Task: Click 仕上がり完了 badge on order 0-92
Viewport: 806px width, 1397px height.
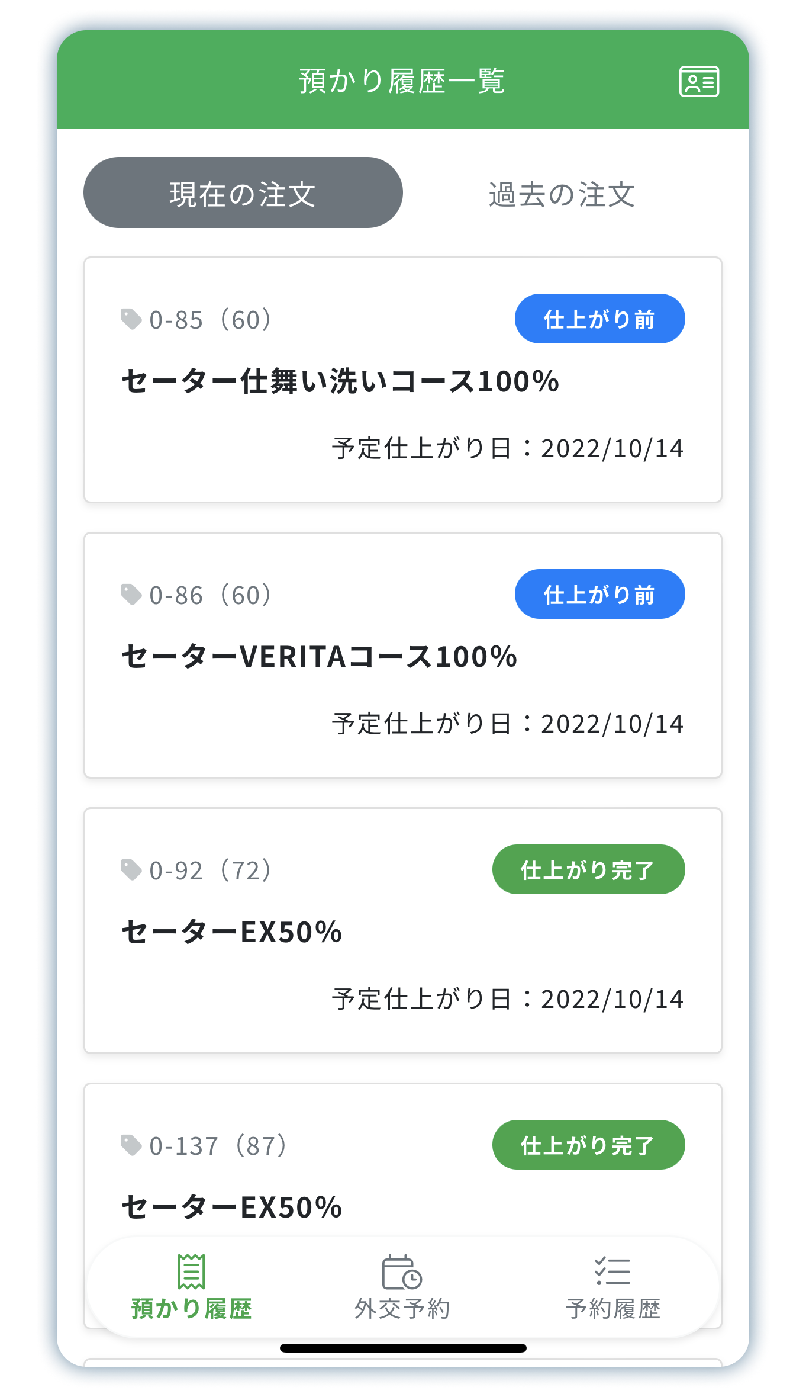Action: pos(588,870)
